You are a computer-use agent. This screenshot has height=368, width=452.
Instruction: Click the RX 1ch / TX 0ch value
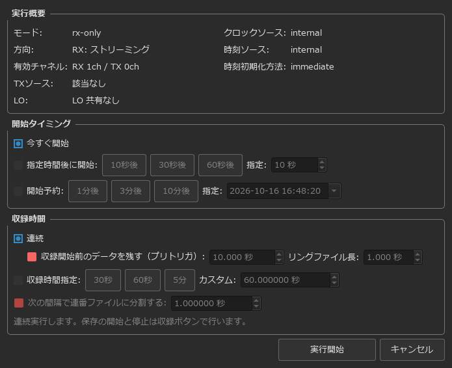tap(105, 66)
